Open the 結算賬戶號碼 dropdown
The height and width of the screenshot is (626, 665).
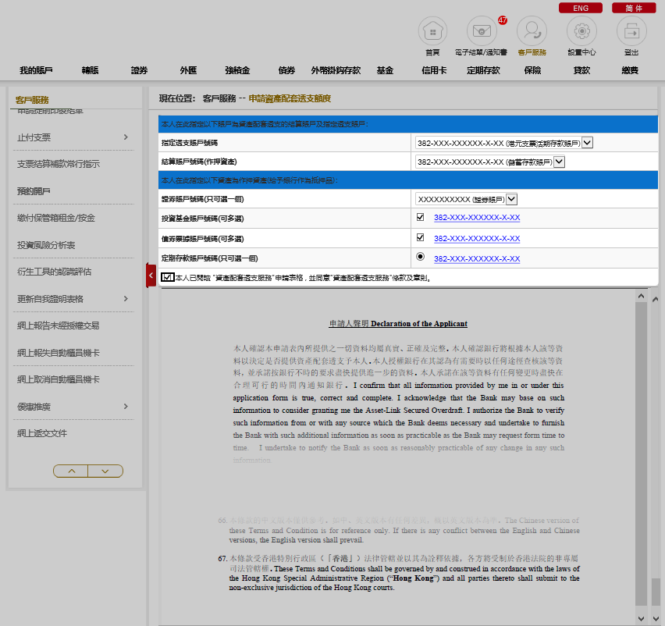pos(558,162)
